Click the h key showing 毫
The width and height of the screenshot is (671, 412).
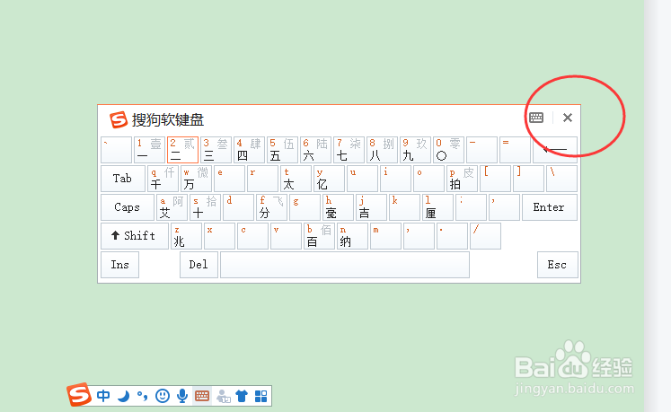coord(338,207)
